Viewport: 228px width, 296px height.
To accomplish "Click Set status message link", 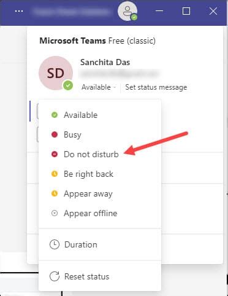I will pyautogui.click(x=156, y=87).
